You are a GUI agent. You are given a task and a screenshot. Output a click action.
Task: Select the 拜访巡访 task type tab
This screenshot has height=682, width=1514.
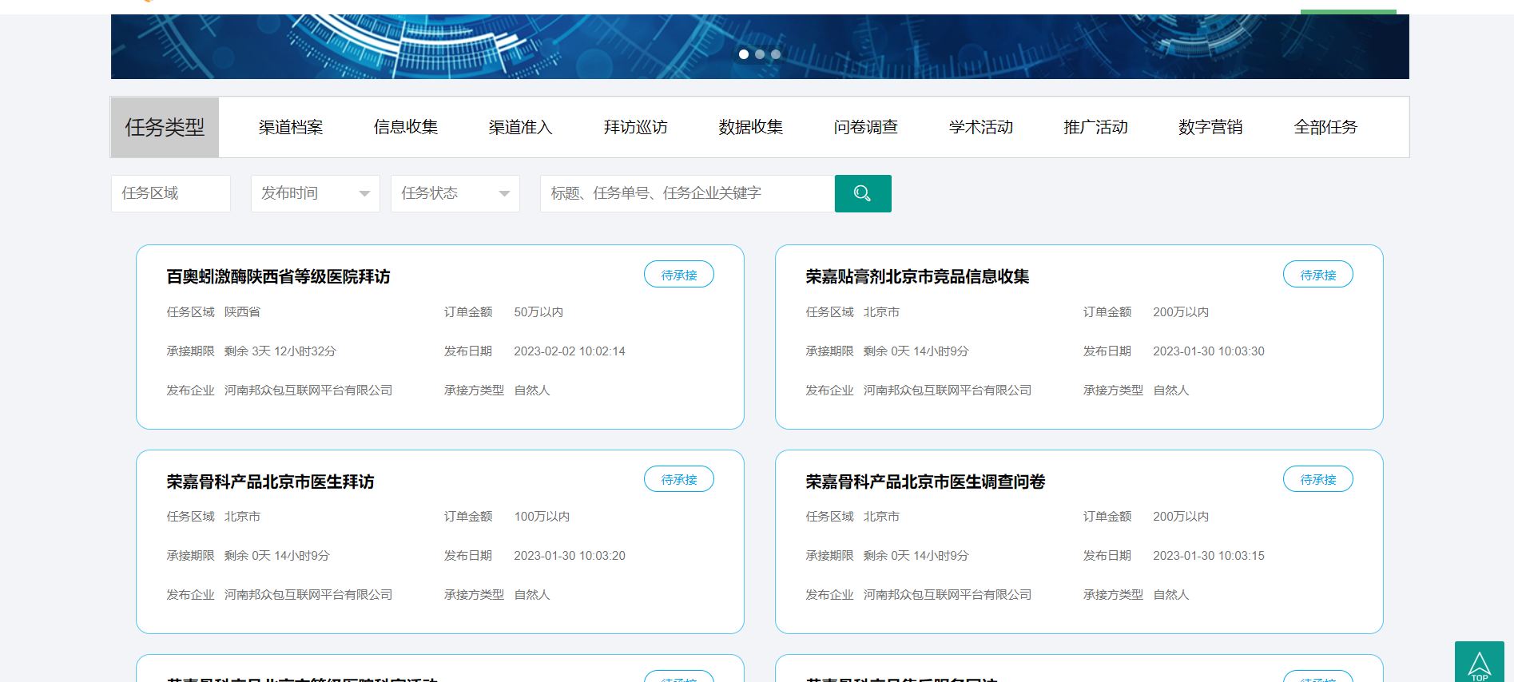click(x=636, y=127)
